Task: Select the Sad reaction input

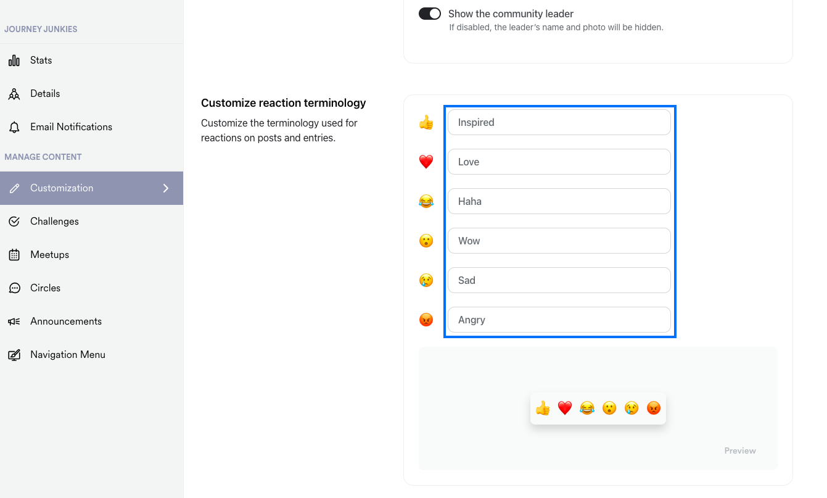Action: point(559,280)
